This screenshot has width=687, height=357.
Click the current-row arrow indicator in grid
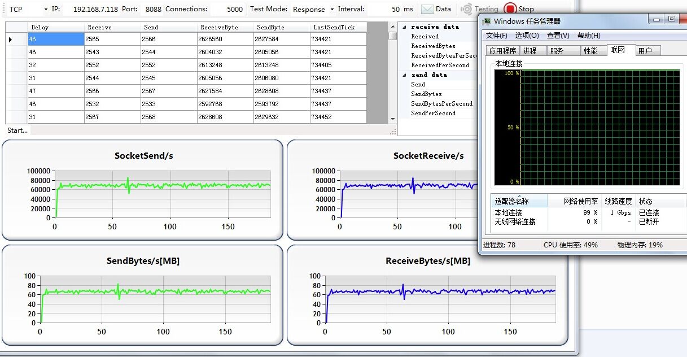(11, 40)
